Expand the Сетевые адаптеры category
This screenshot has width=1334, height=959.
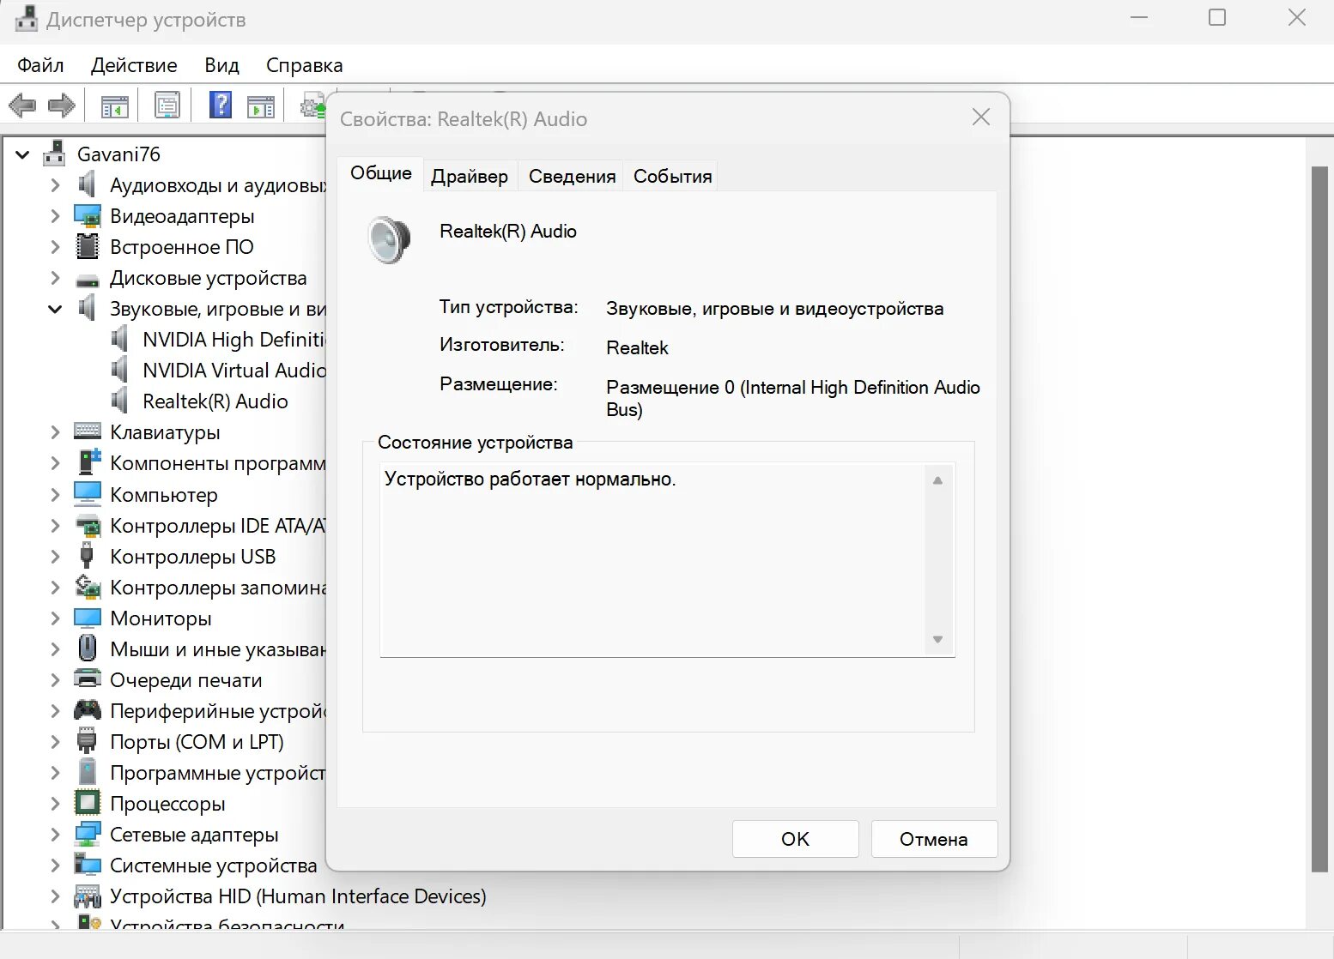point(55,834)
